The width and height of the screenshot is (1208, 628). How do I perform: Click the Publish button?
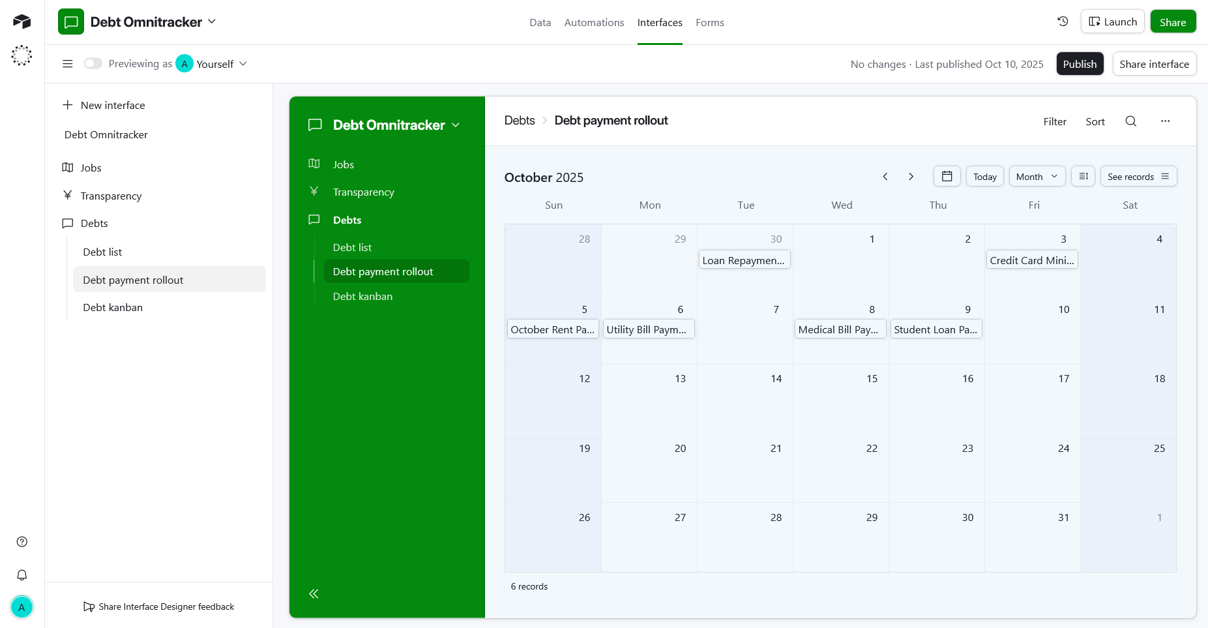(1079, 64)
